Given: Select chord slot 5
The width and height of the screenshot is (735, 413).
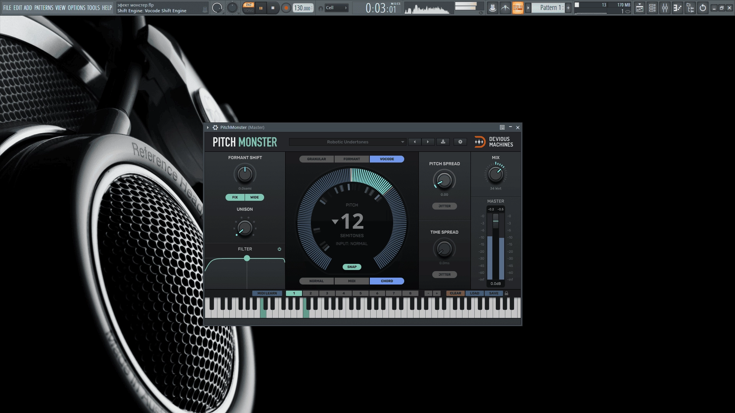Looking at the screenshot, I should pos(360,293).
